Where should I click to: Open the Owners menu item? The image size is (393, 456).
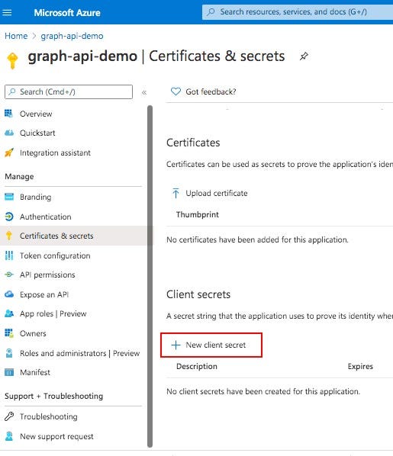[33, 333]
